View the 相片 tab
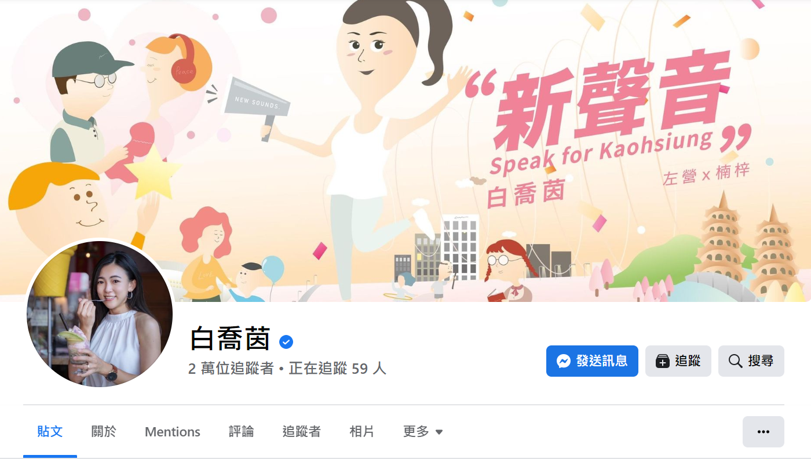The width and height of the screenshot is (811, 459). coord(362,432)
